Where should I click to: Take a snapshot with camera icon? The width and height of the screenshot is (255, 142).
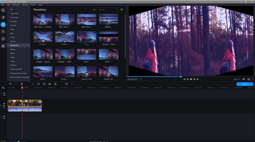(249, 79)
